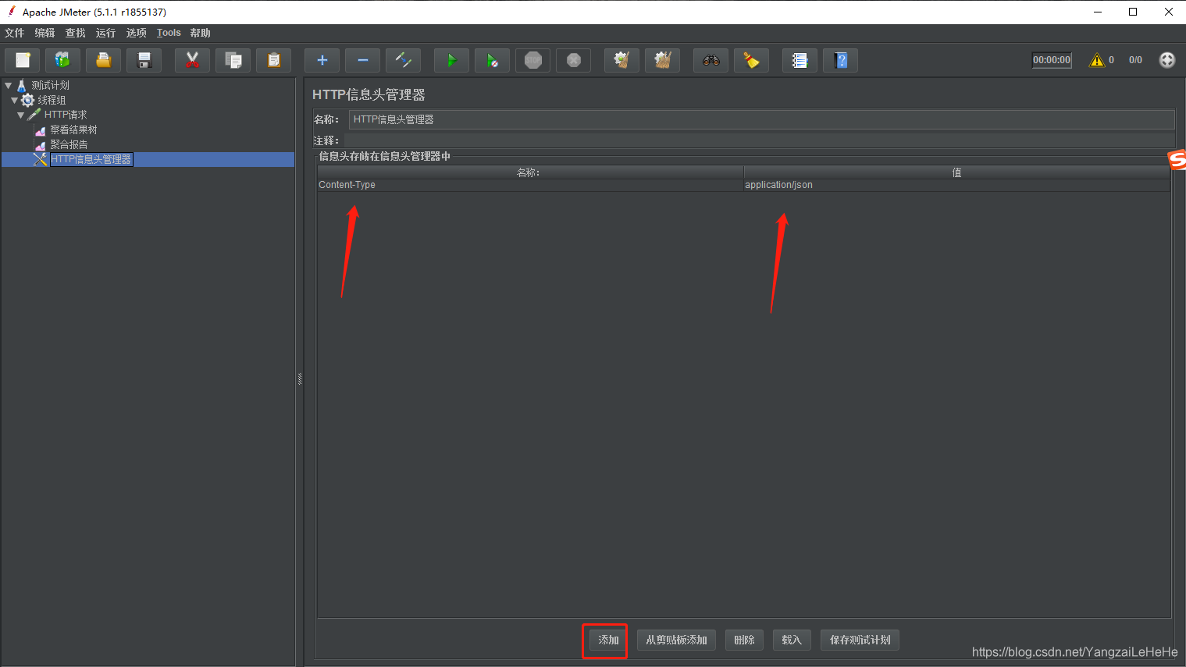The height and width of the screenshot is (667, 1186).
Task: Open the 文件 menu
Action: (15, 33)
